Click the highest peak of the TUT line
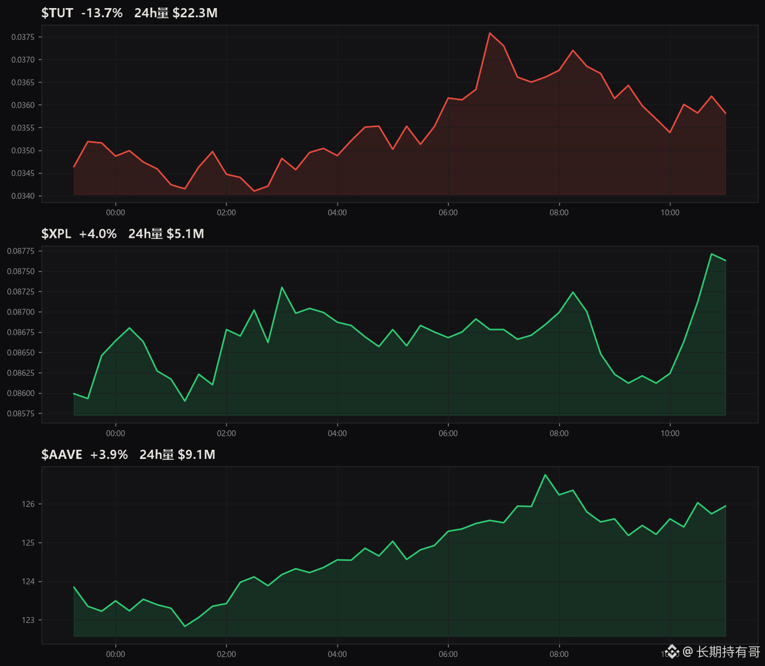765x666 pixels. (x=490, y=33)
